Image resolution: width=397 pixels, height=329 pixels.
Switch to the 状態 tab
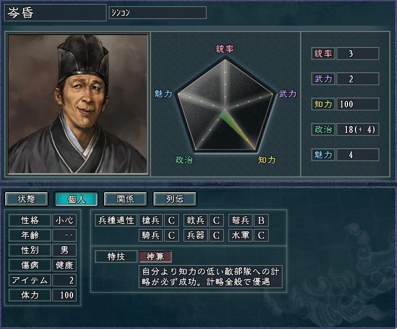(x=26, y=199)
